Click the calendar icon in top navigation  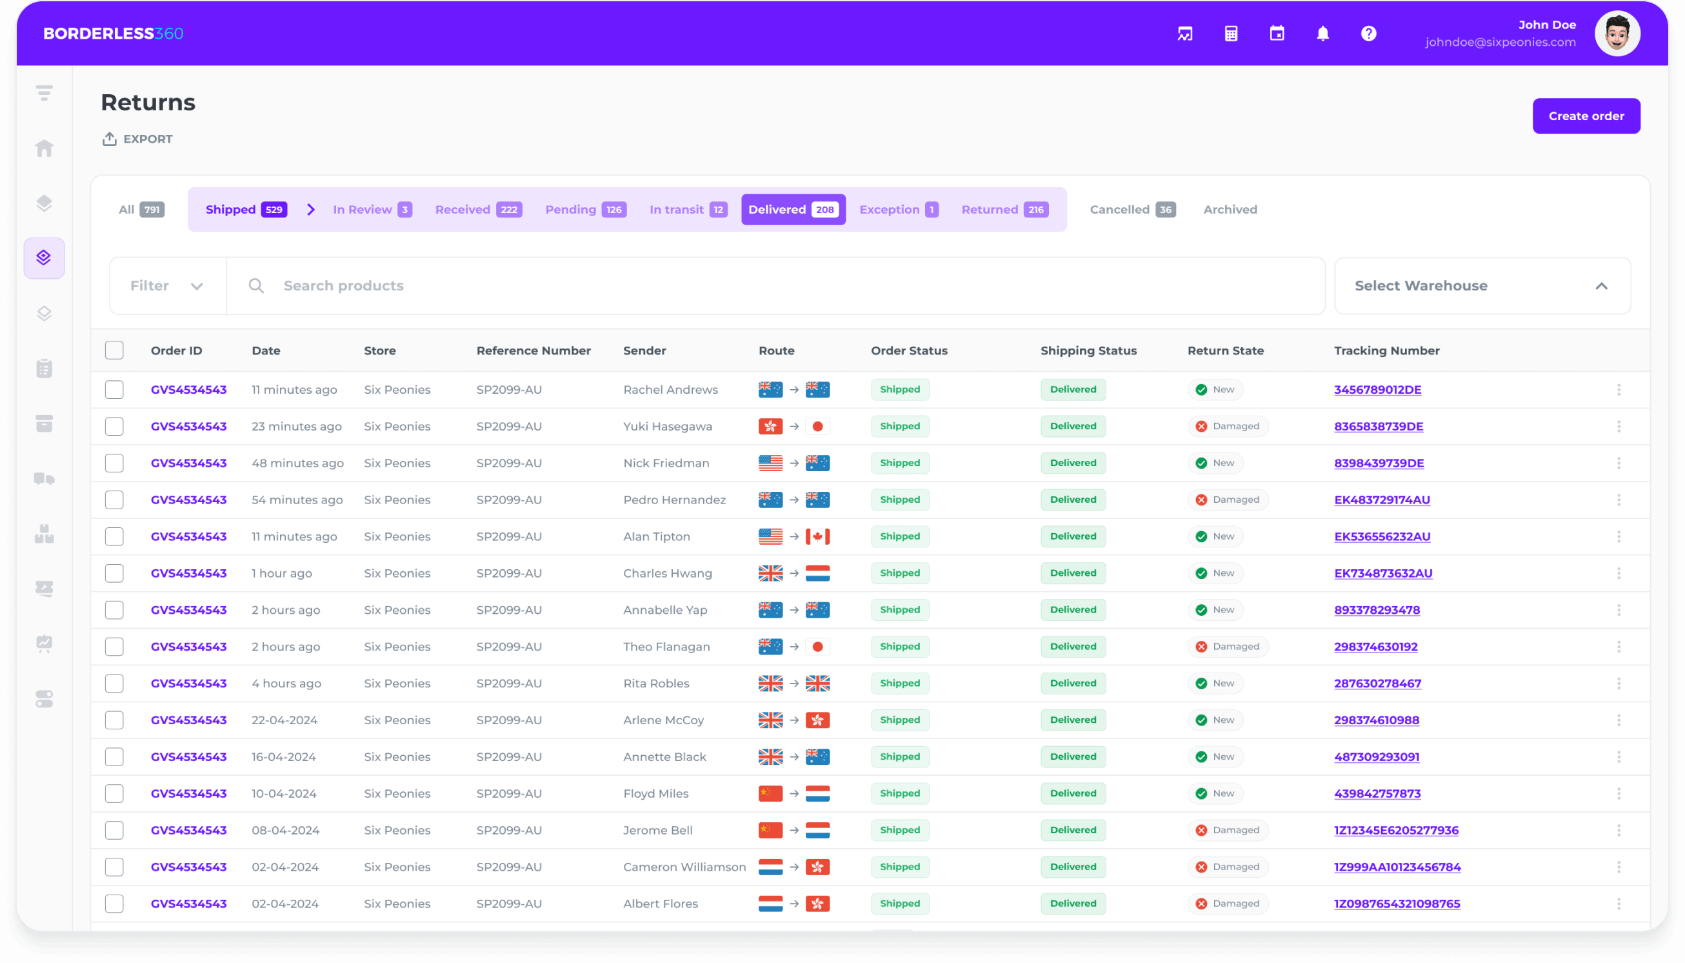(1277, 34)
